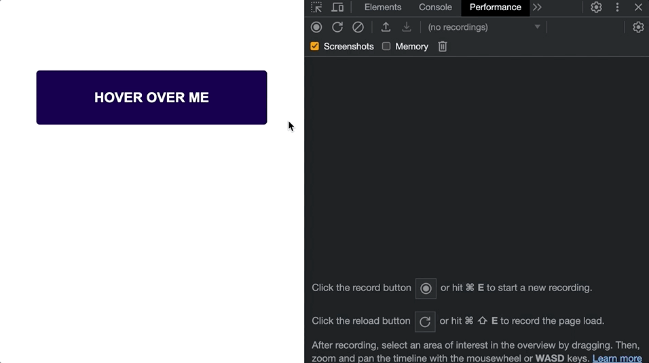Switch to the Console tab
Screen dimensions: 649x363
click(435, 7)
